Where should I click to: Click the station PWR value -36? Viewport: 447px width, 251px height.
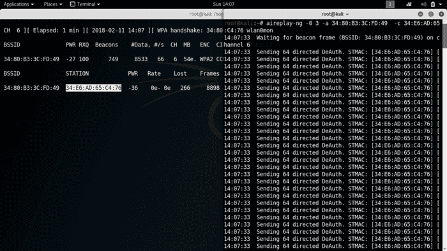pyautogui.click(x=133, y=88)
